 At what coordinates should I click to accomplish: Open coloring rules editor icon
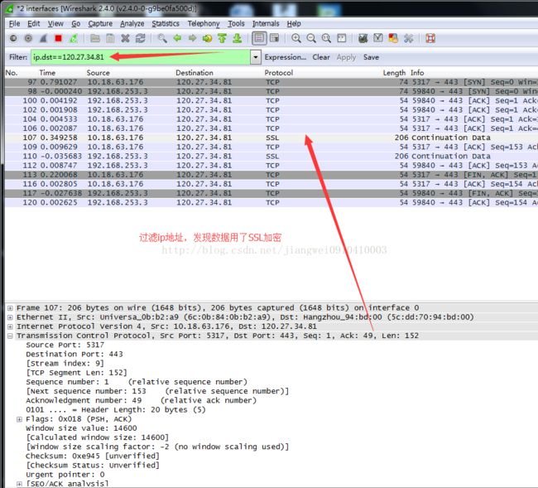(x=393, y=38)
